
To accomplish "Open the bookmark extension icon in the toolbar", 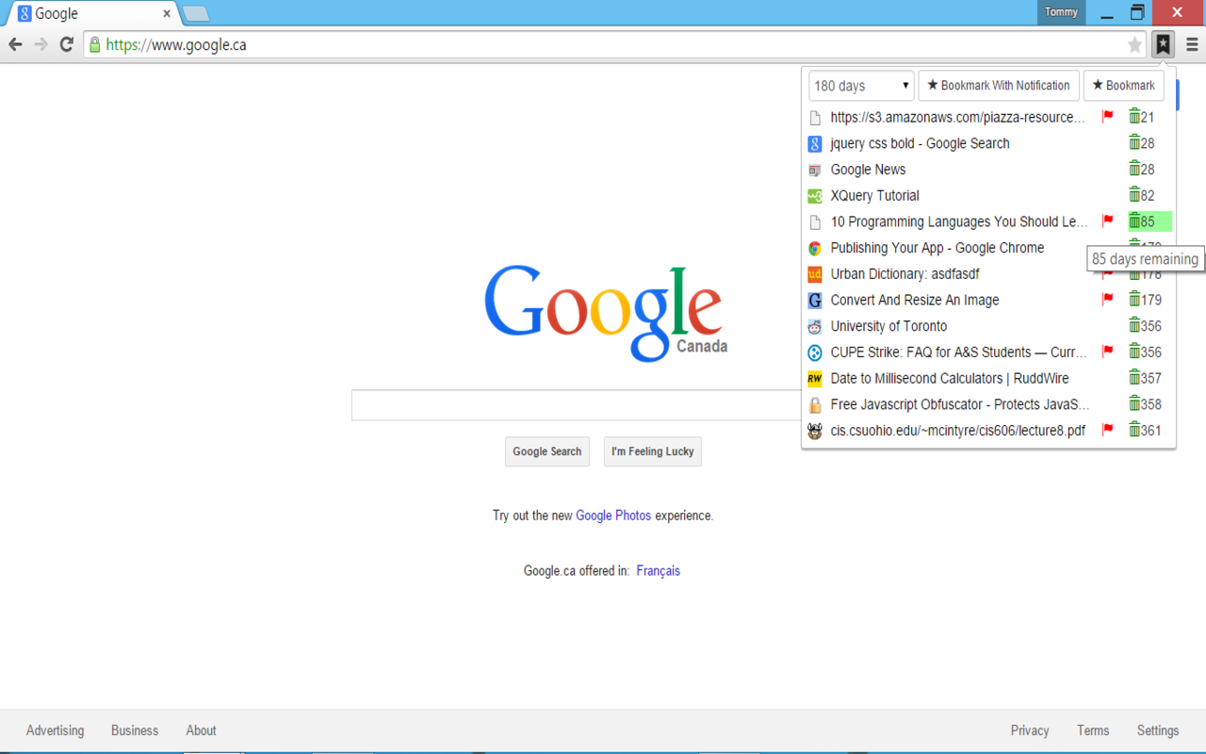I will 1164,44.
